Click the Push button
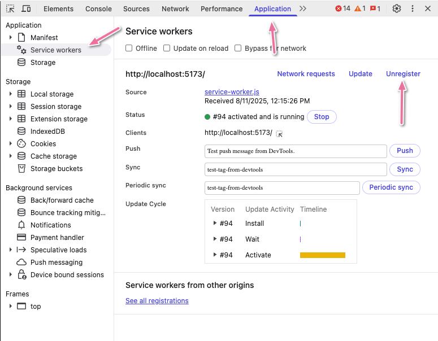 click(x=405, y=151)
